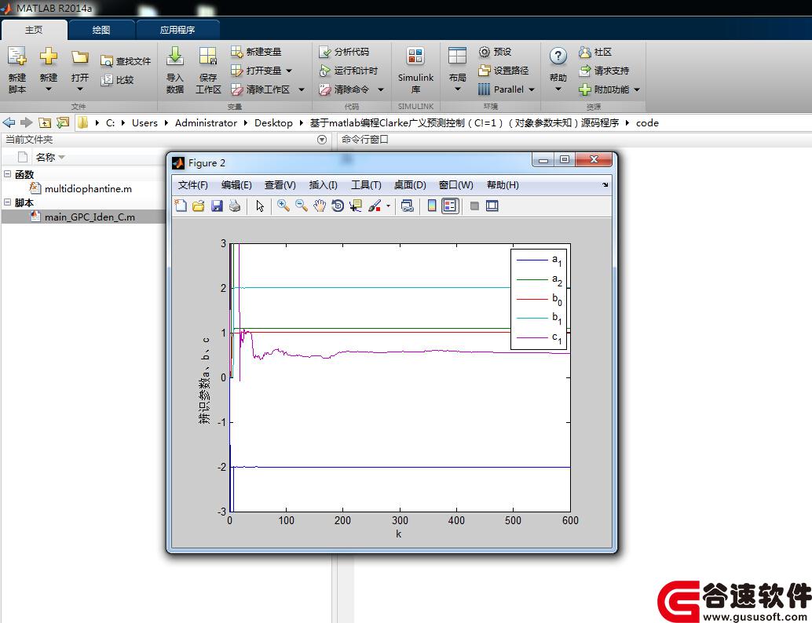
Task: Switch to 绘图 ribbon tab
Action: point(101,30)
